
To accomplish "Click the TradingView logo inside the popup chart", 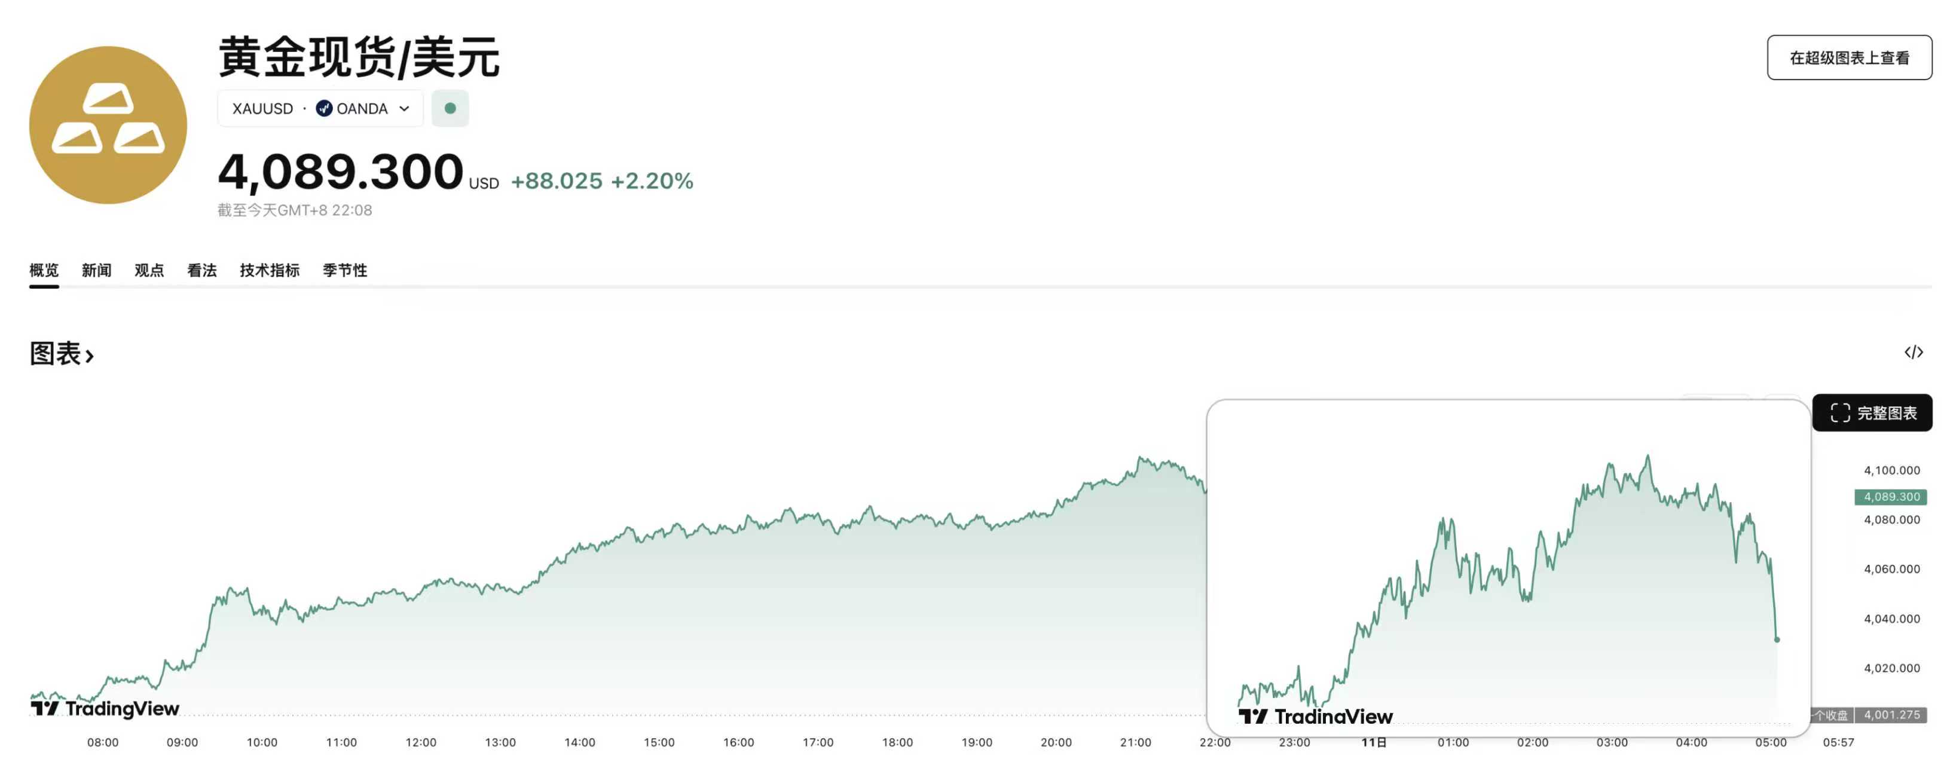I will click(1315, 716).
